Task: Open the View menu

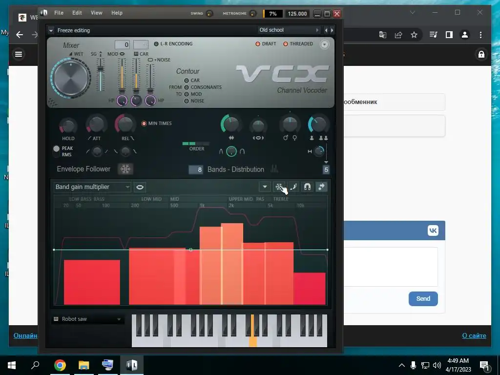Action: [x=96, y=13]
